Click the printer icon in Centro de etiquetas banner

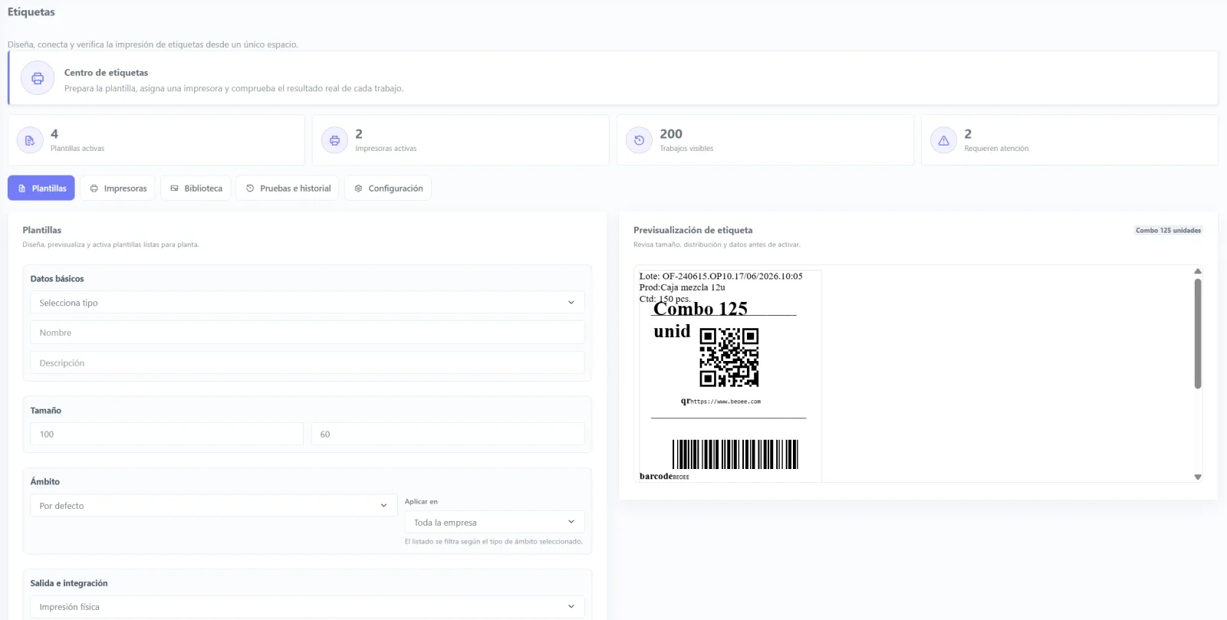click(38, 78)
